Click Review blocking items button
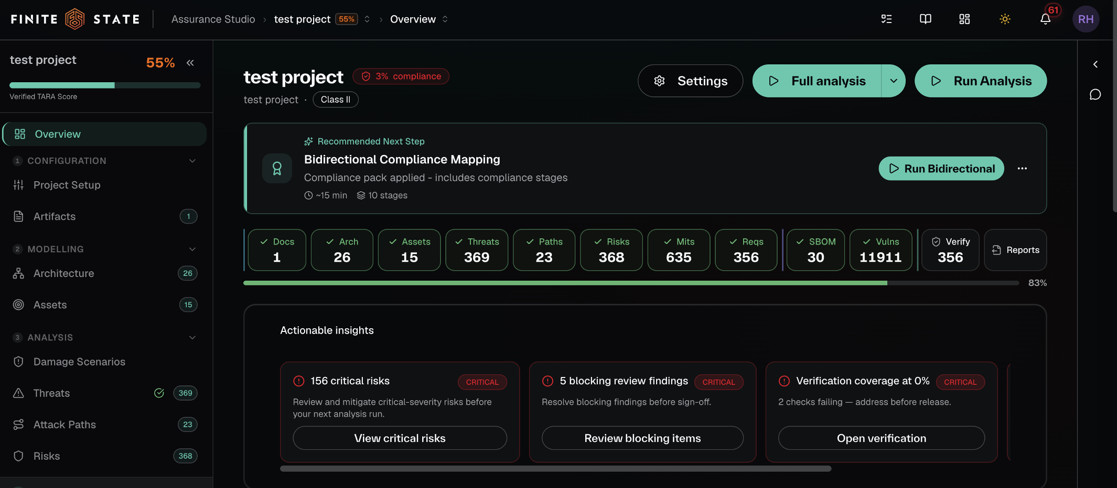Screen dimensions: 1117x488 pyautogui.click(x=642, y=438)
